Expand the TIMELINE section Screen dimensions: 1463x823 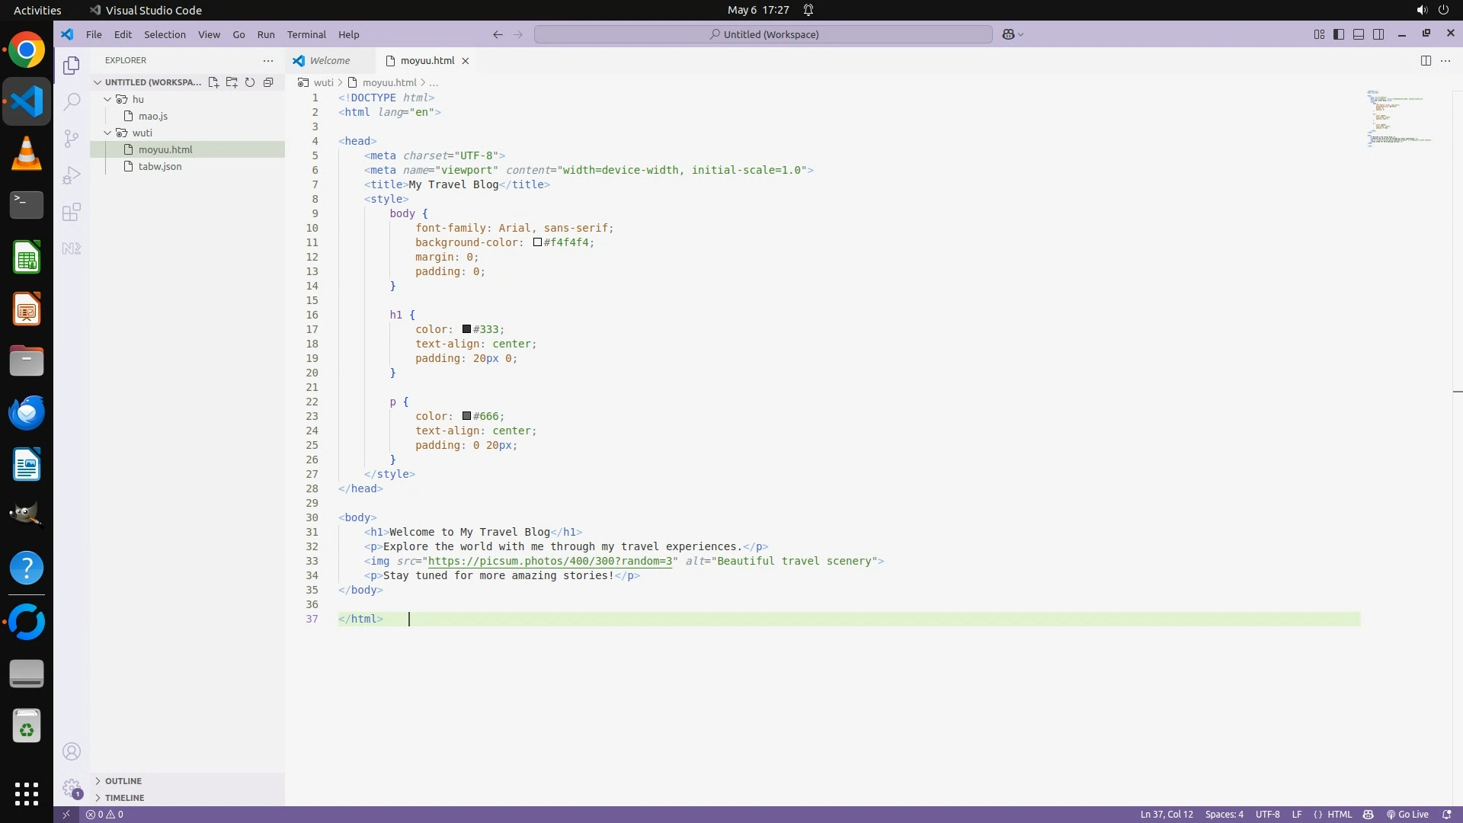124,798
